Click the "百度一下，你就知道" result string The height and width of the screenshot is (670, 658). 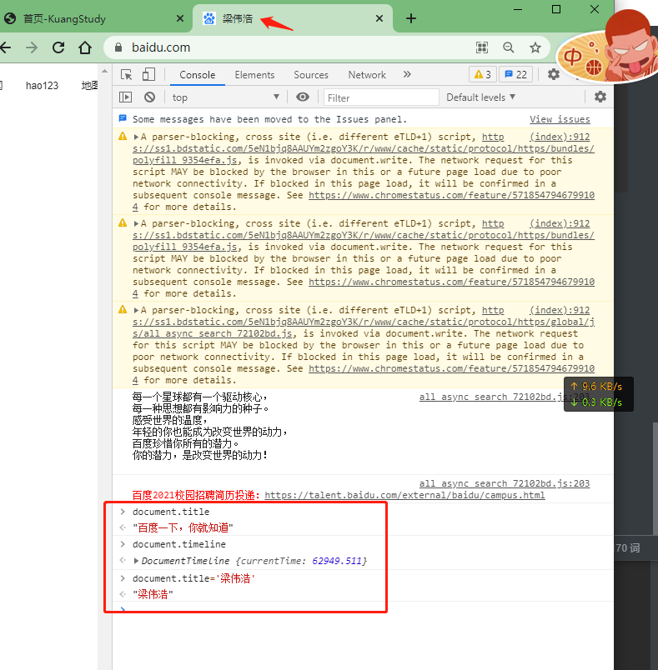pos(183,527)
